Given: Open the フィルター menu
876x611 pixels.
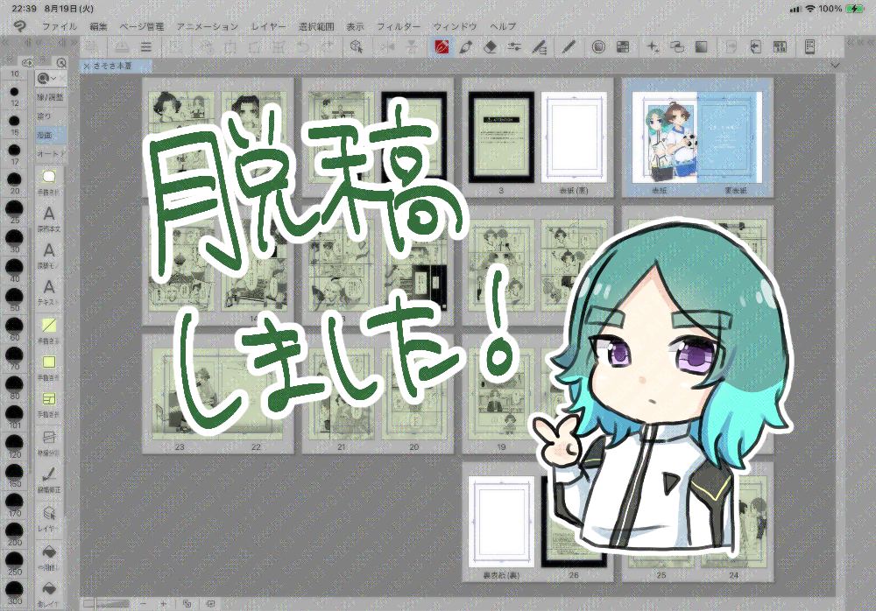Looking at the screenshot, I should (x=399, y=26).
